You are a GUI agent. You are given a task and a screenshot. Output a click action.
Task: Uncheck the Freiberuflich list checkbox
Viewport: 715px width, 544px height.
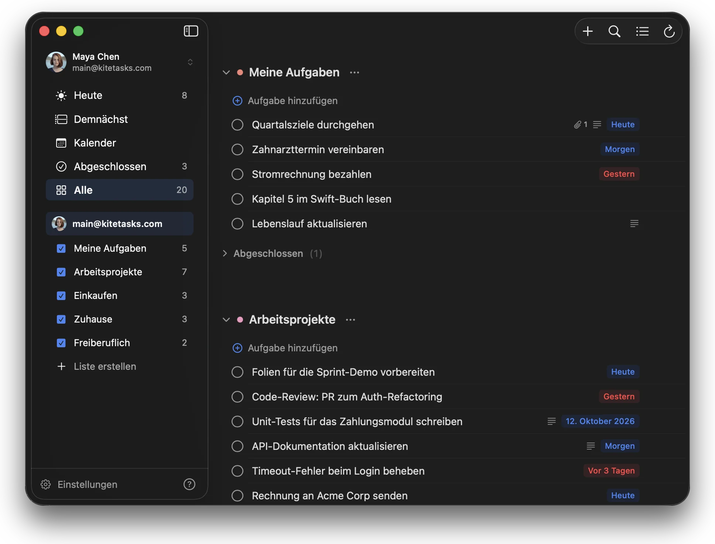61,343
